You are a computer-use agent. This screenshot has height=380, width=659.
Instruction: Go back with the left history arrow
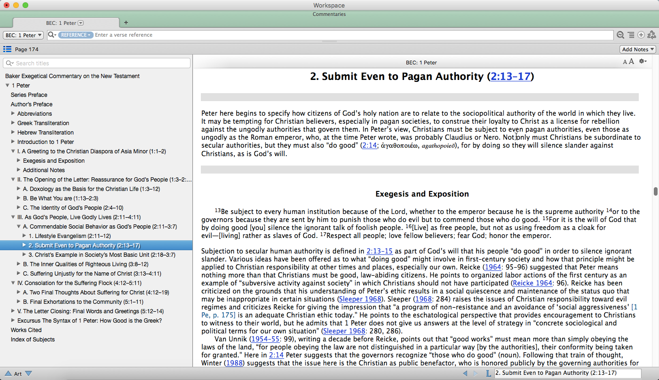pos(465,373)
